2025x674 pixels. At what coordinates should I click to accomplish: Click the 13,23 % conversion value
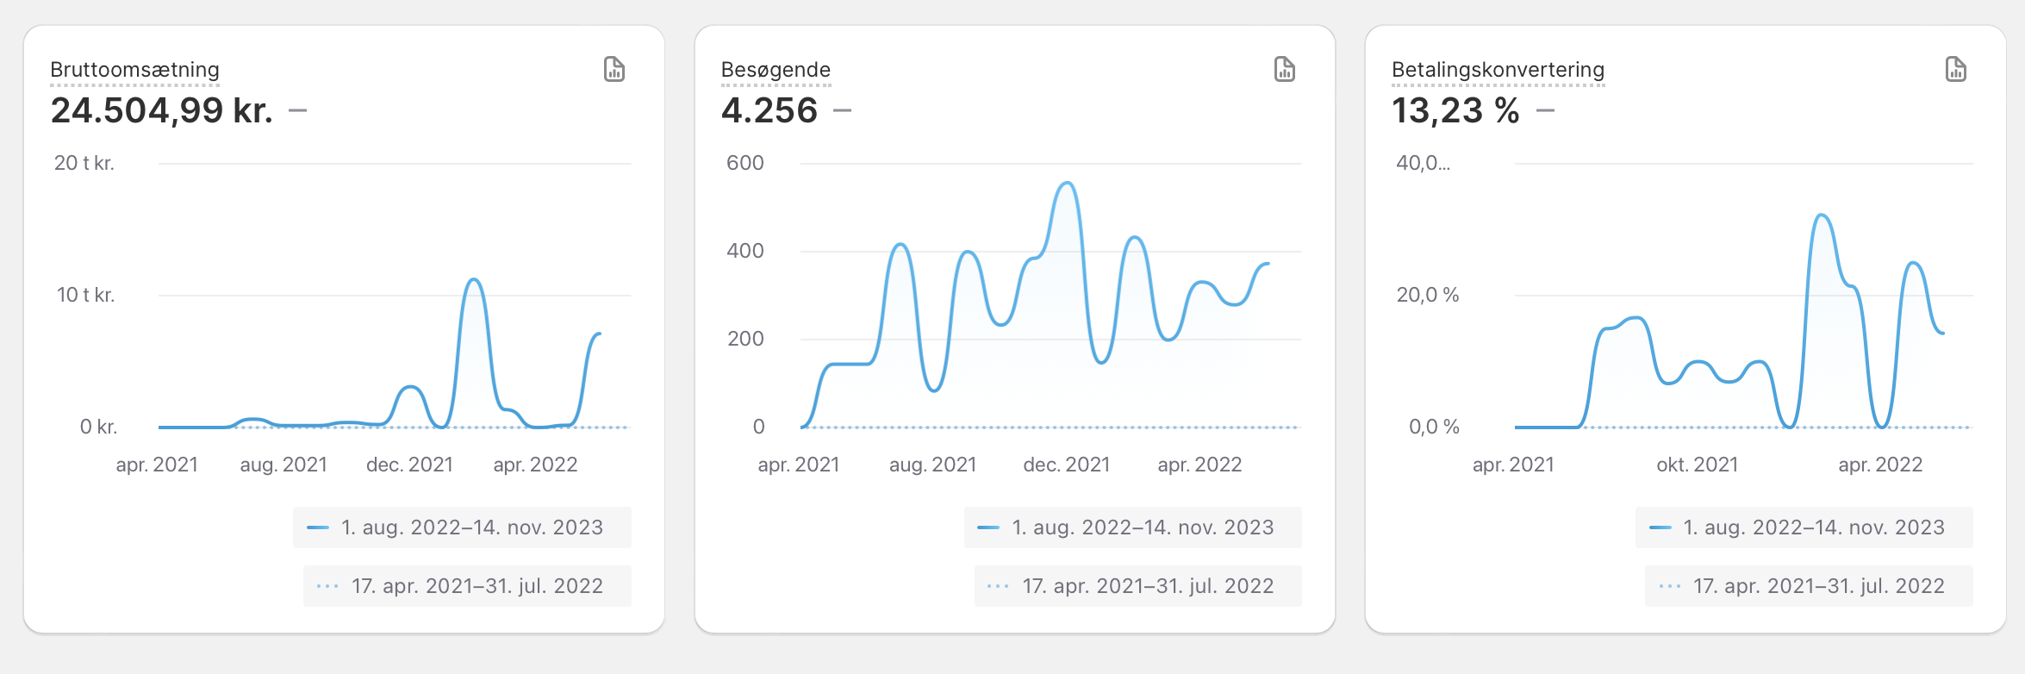click(1455, 110)
